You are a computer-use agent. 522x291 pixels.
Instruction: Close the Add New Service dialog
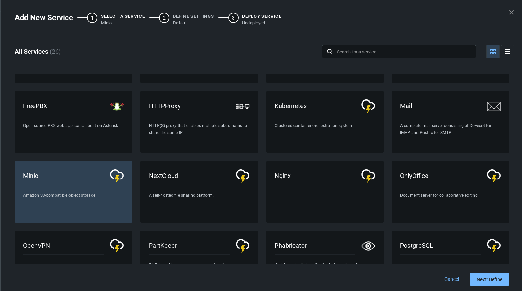(512, 12)
